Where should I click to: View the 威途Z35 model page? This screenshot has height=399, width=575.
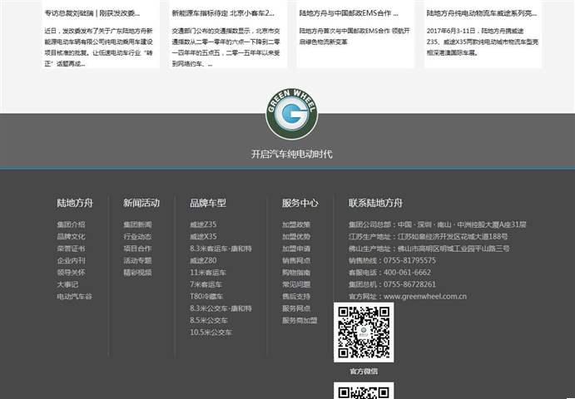click(203, 224)
